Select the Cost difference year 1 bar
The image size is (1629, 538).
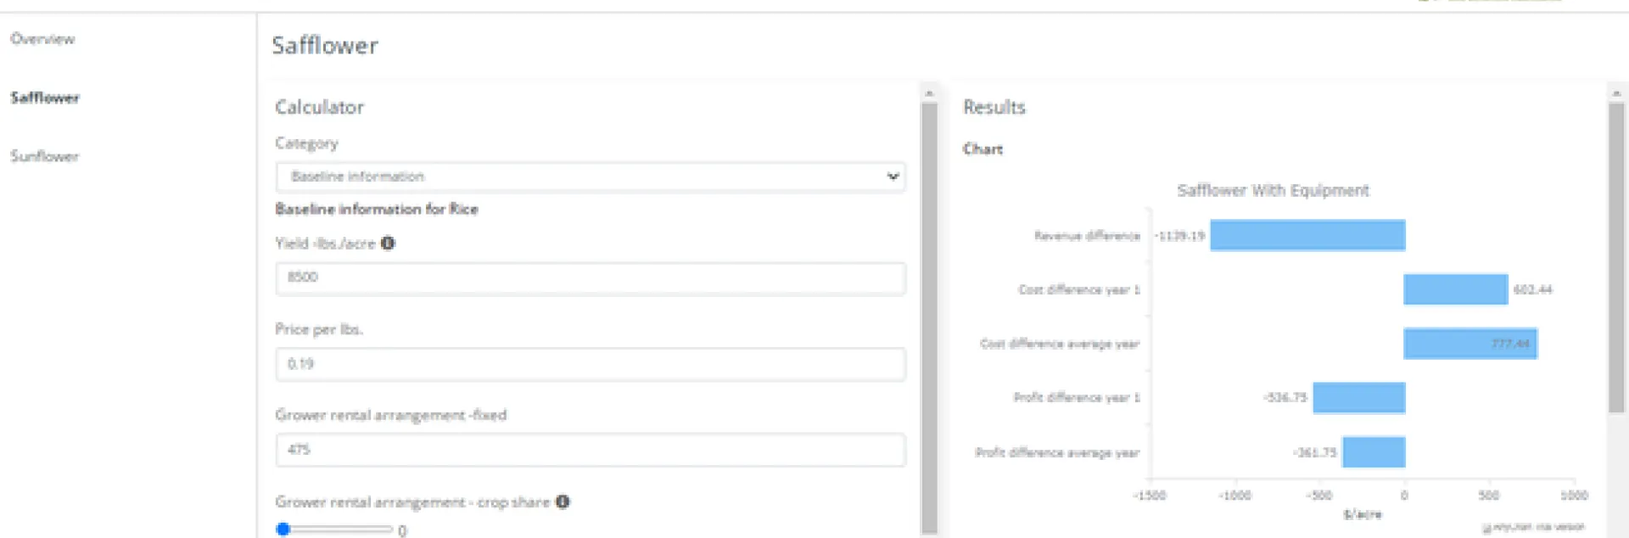1455,289
